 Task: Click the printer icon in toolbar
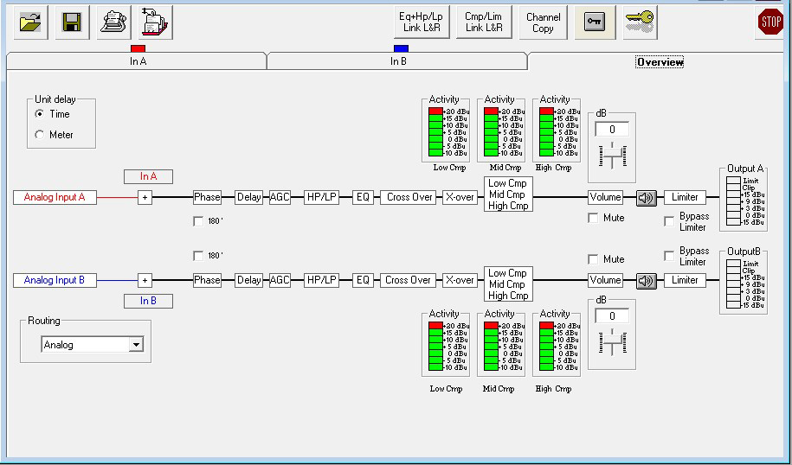(114, 22)
